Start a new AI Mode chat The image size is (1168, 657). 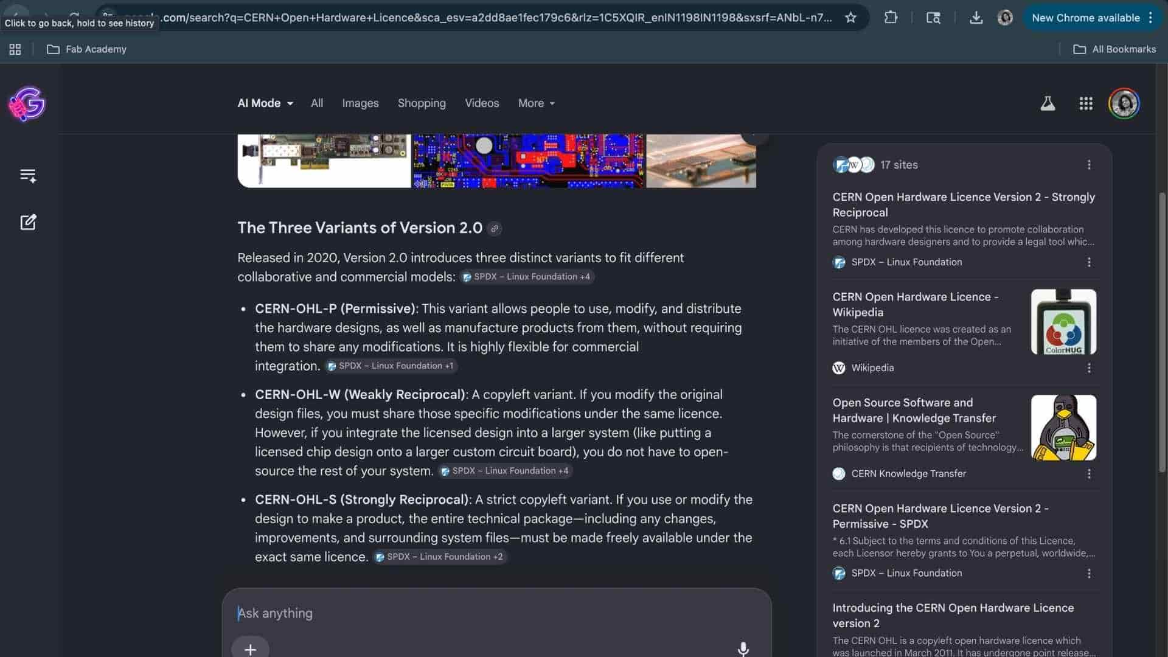tap(28, 222)
